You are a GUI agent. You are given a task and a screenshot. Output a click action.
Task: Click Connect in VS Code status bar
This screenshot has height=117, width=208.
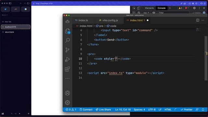coord(86,110)
